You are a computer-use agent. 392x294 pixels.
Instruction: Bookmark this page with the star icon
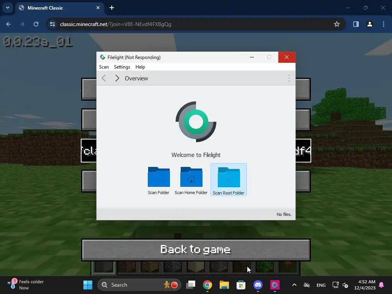coord(337,24)
